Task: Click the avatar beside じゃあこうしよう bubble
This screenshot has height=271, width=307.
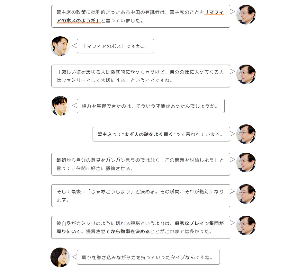Action: click(x=246, y=194)
